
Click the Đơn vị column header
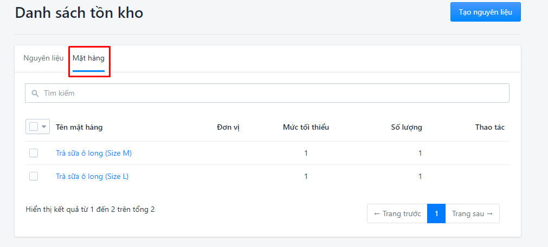tap(228, 127)
